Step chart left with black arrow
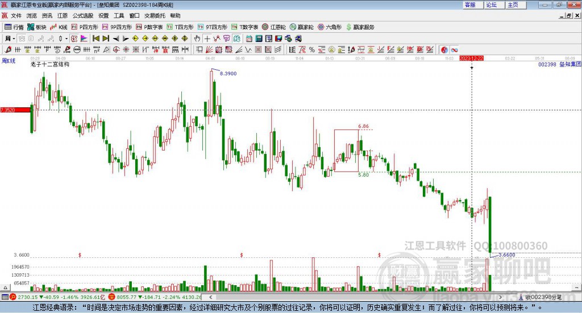 116,39
